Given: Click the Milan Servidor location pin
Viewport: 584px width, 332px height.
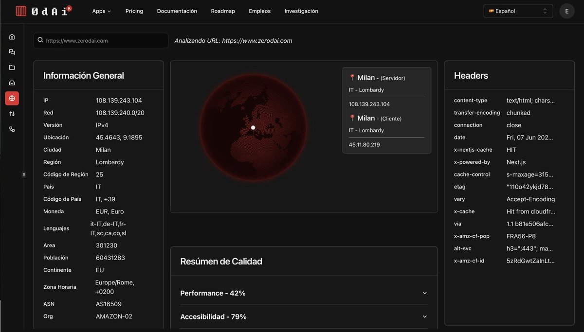Looking at the screenshot, I should 352,77.
